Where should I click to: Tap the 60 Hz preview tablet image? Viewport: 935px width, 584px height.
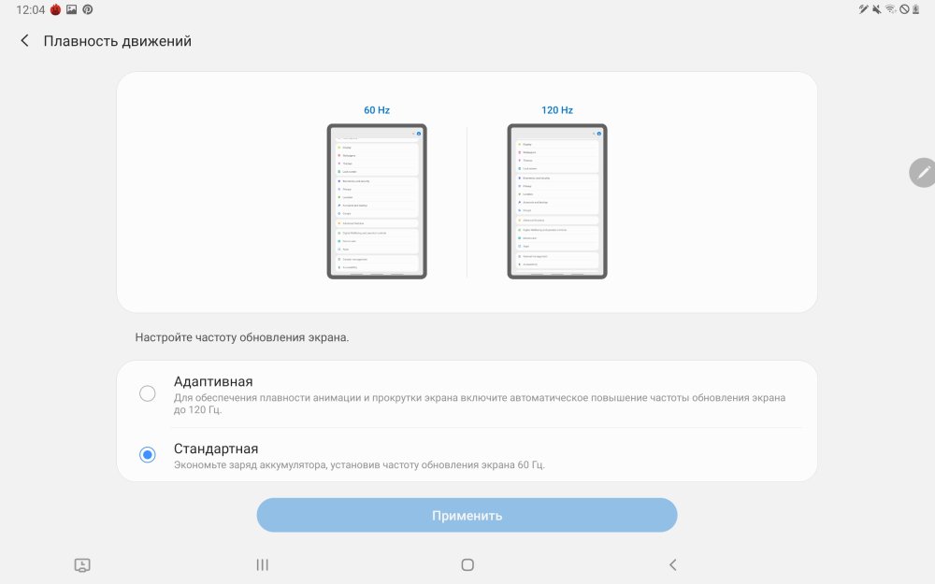(377, 201)
